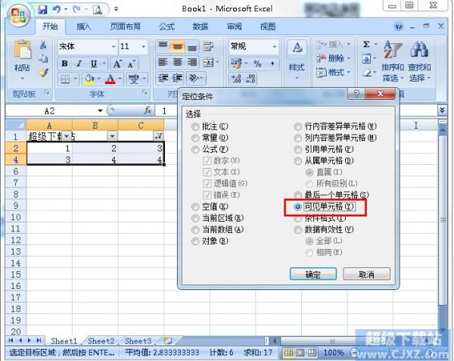454x361 pixels.
Task: Open the Sheet2 worksheet tab
Action: pos(101,341)
